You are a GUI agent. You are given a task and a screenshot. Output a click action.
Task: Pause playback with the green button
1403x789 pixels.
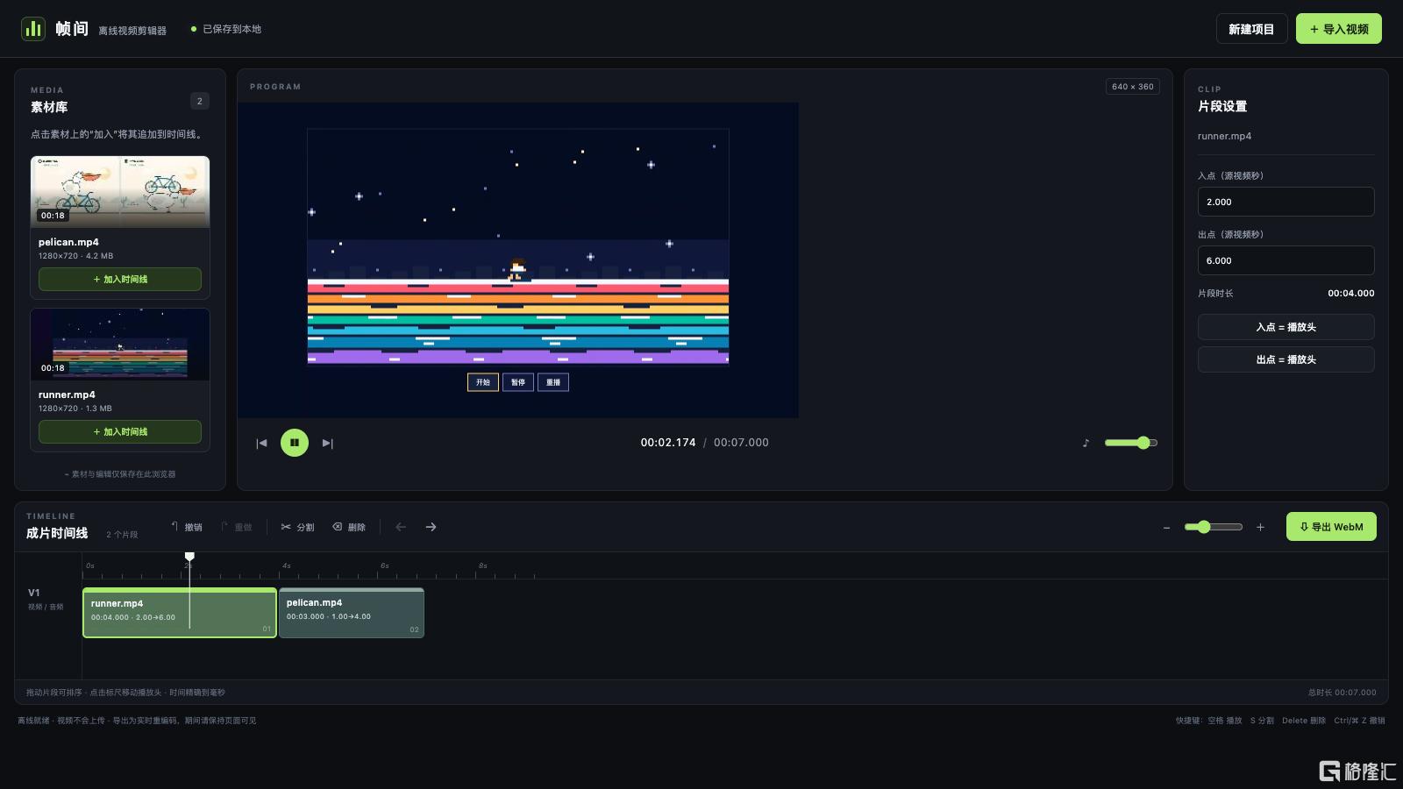(295, 443)
